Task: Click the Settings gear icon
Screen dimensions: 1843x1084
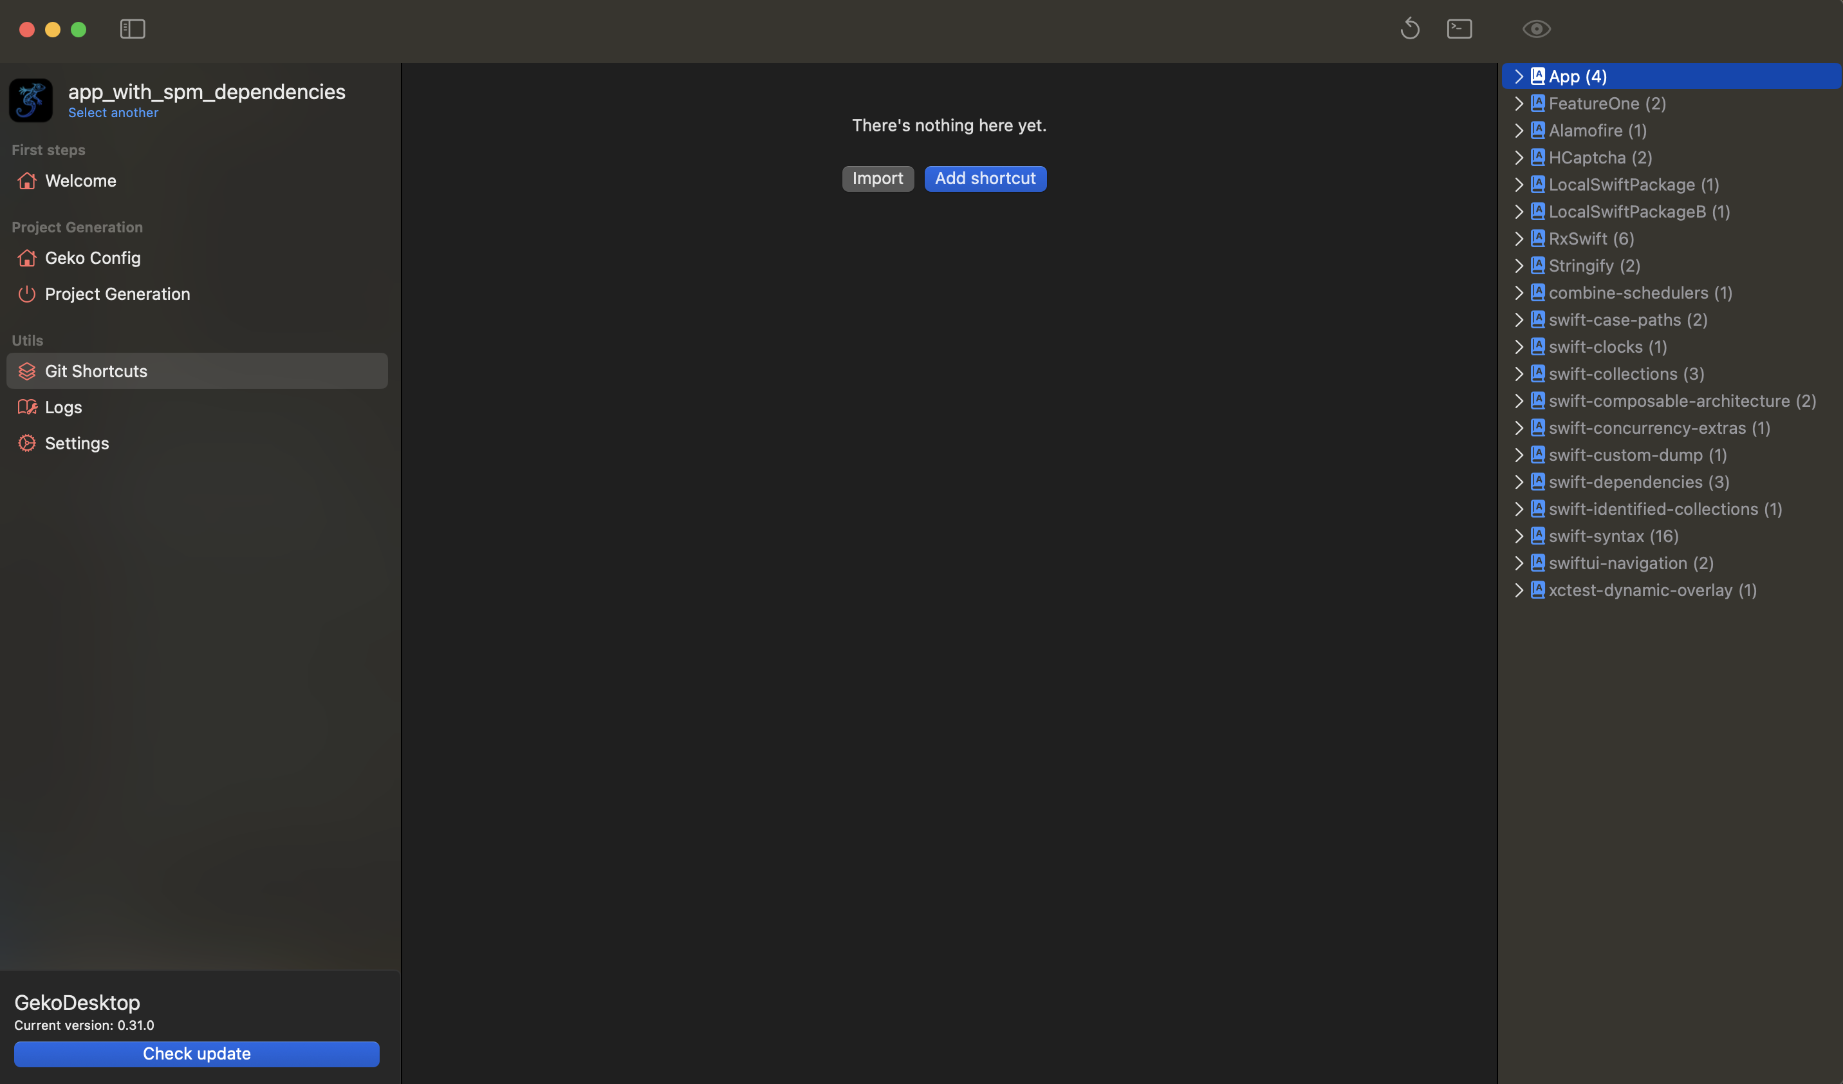Action: click(x=27, y=442)
